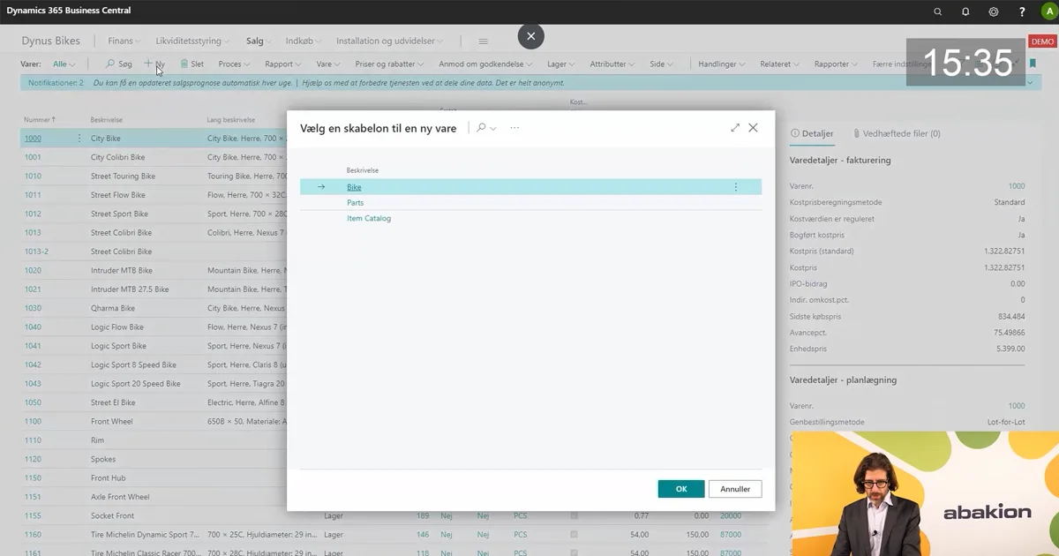Toggle the checkbox in the Tire Michelin Dynamic Sport row
The height and width of the screenshot is (556, 1059).
coord(575,535)
